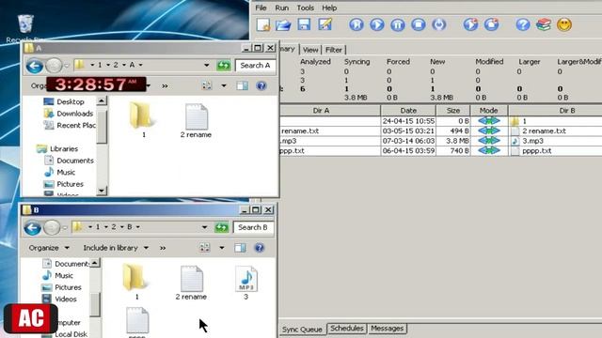Image resolution: width=602 pixels, height=338 pixels.
Task: Click the Search A input field
Action: [255, 66]
